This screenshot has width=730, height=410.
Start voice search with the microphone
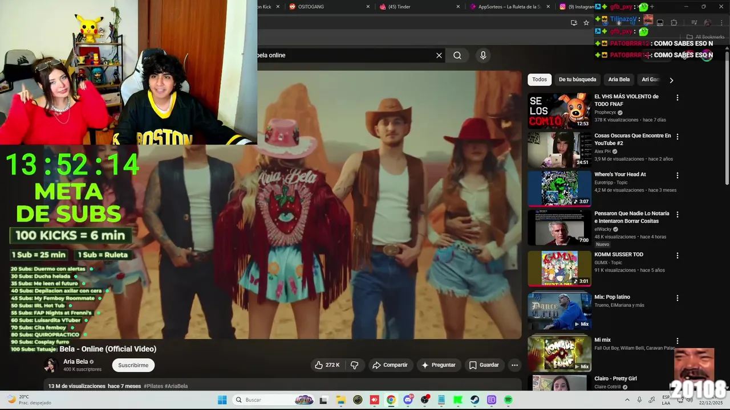click(x=483, y=55)
